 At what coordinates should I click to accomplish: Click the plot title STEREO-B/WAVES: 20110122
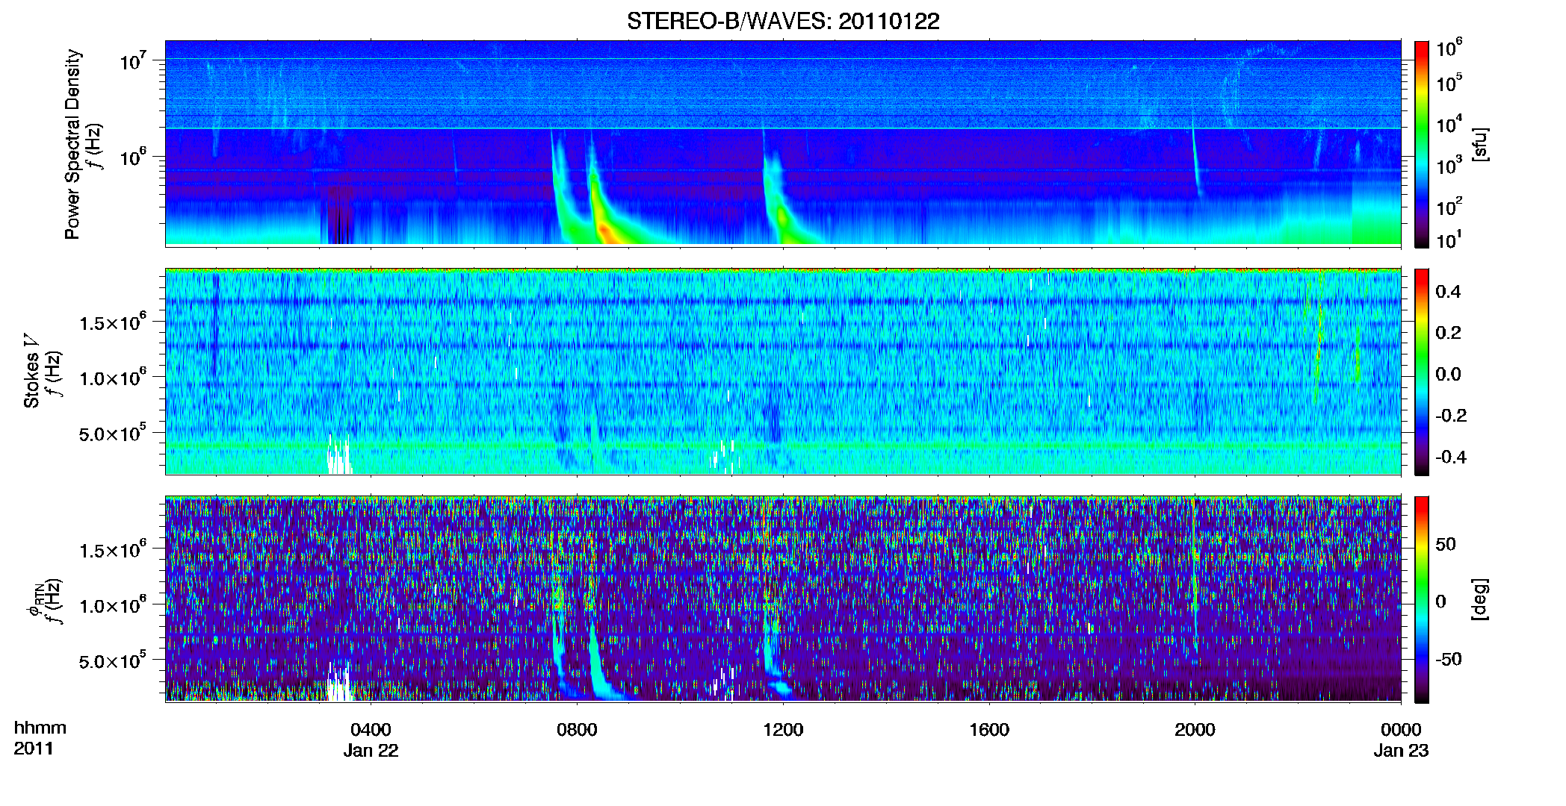pyautogui.click(x=783, y=21)
